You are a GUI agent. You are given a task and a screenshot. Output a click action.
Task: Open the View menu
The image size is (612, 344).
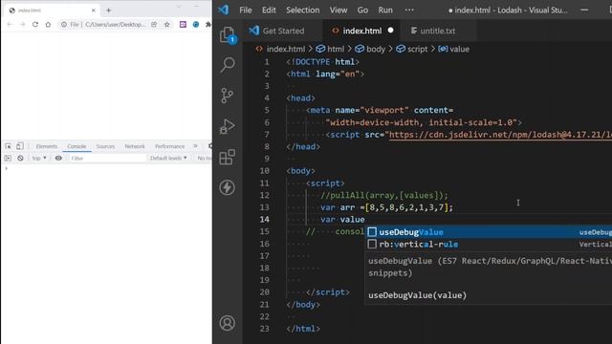pyautogui.click(x=338, y=11)
